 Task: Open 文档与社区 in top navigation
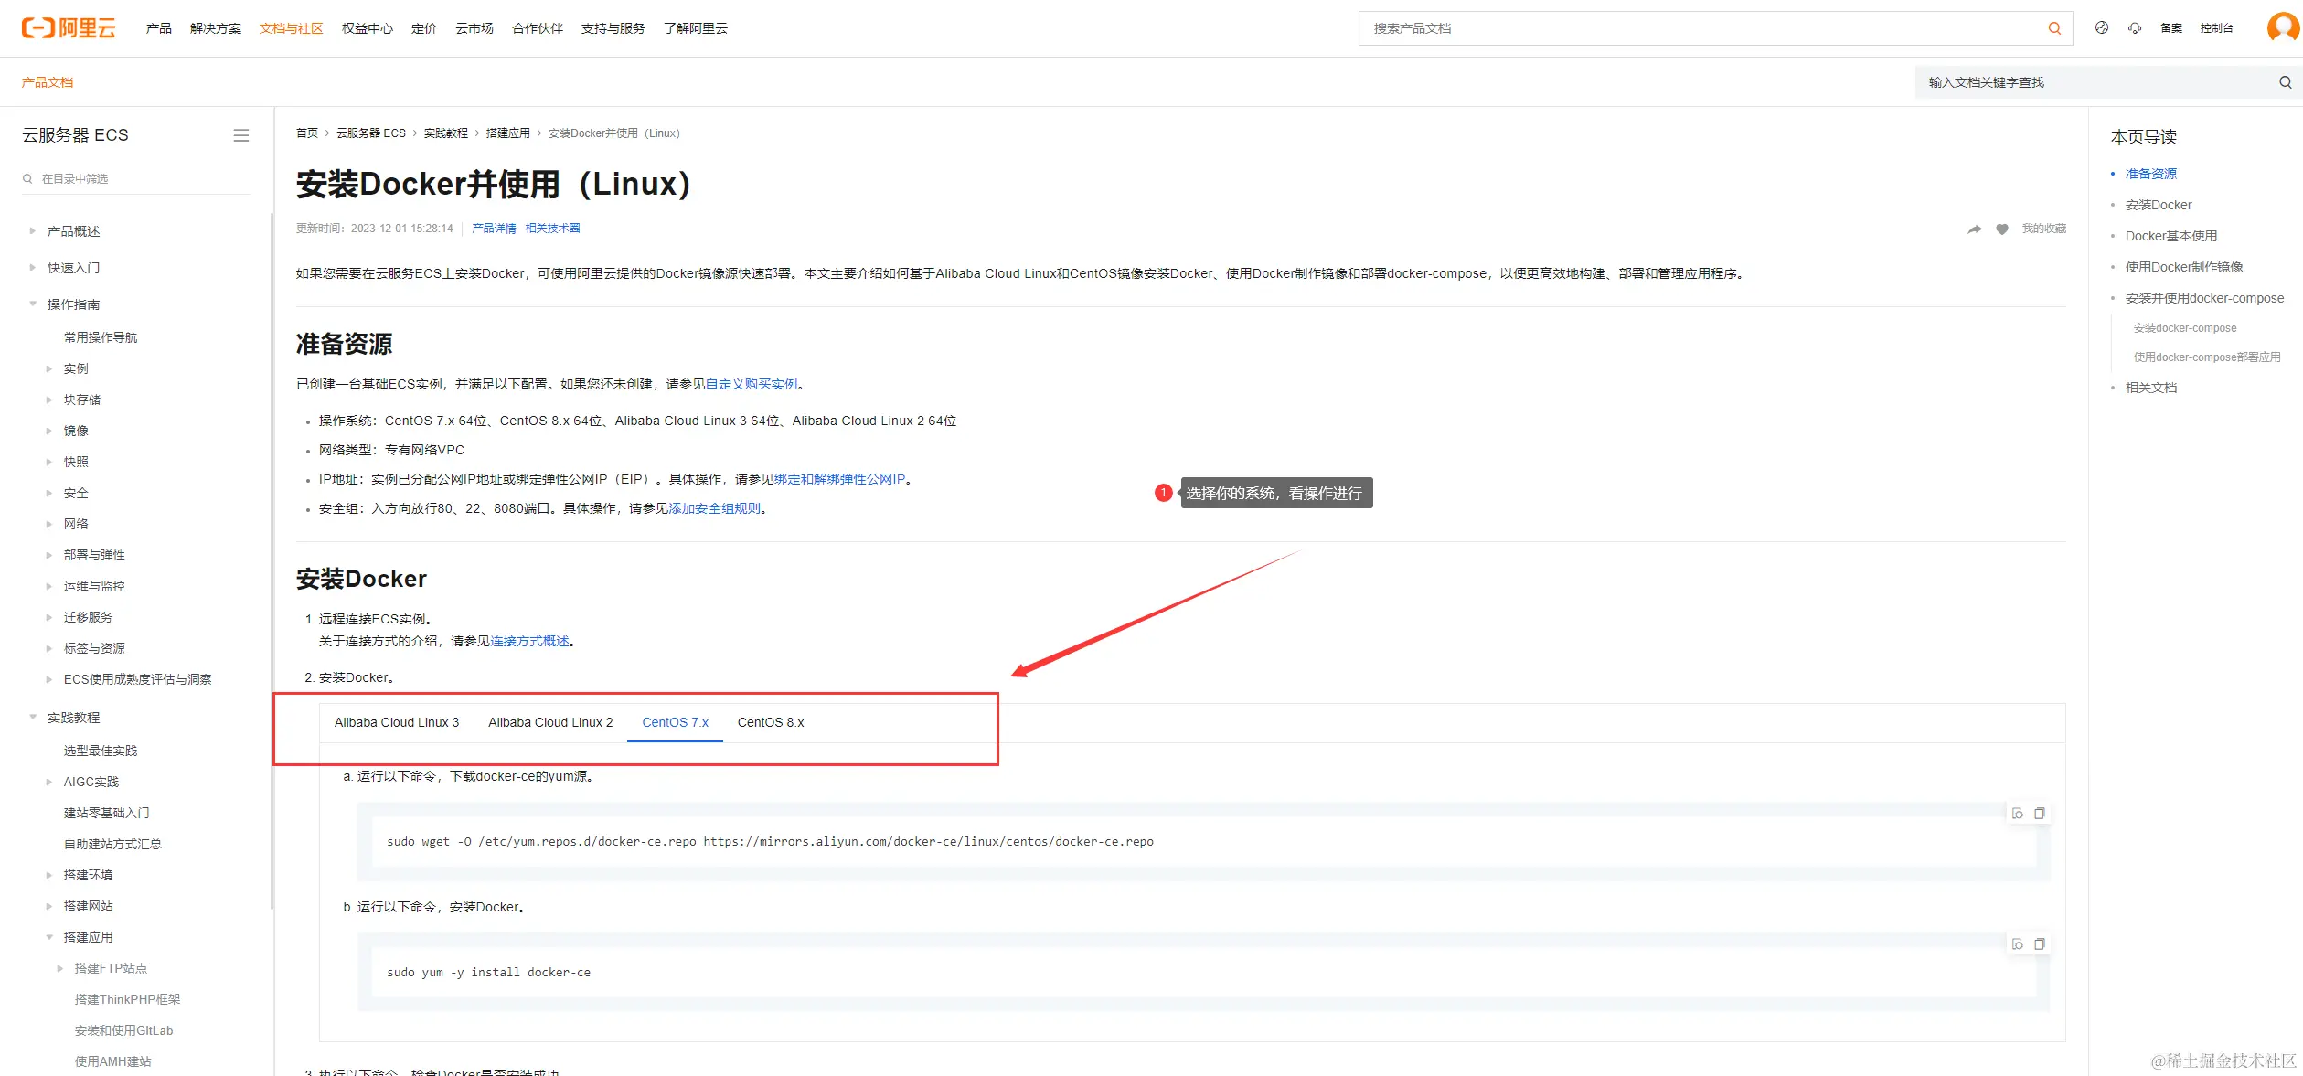292,28
